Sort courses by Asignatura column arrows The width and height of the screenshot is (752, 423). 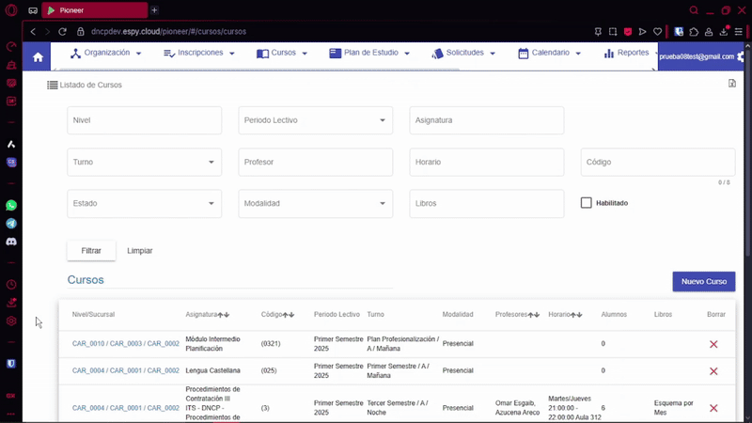click(224, 315)
